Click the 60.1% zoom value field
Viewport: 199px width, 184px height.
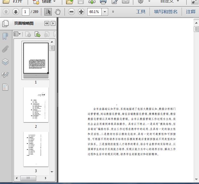coord(94,12)
